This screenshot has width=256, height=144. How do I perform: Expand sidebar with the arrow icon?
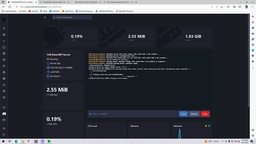[x=45, y=17]
